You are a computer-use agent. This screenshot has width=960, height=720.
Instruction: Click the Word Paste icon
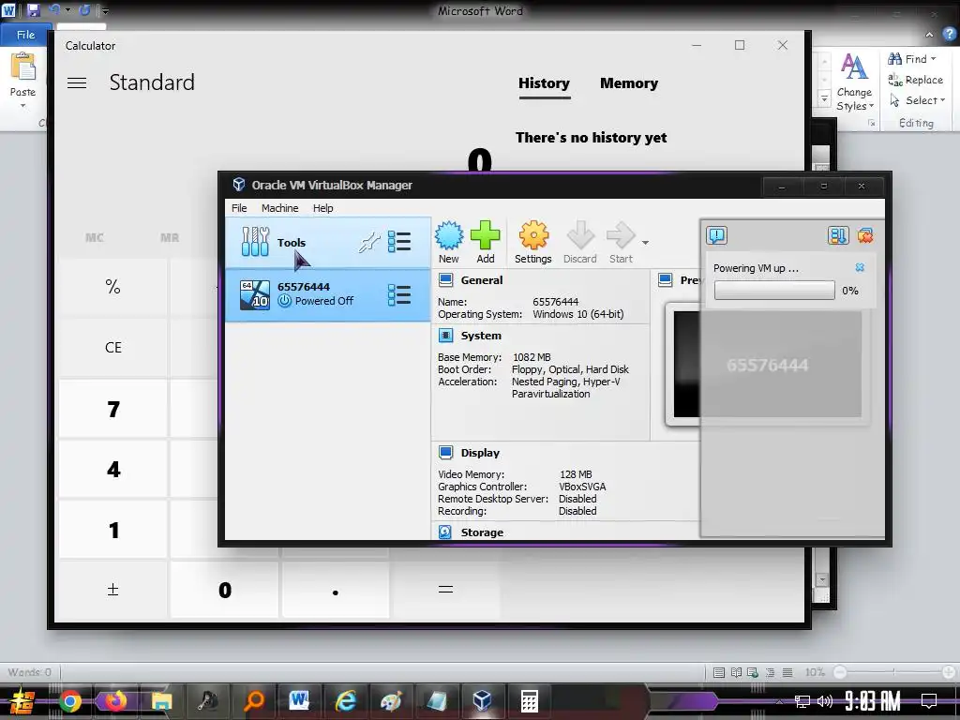[22, 67]
